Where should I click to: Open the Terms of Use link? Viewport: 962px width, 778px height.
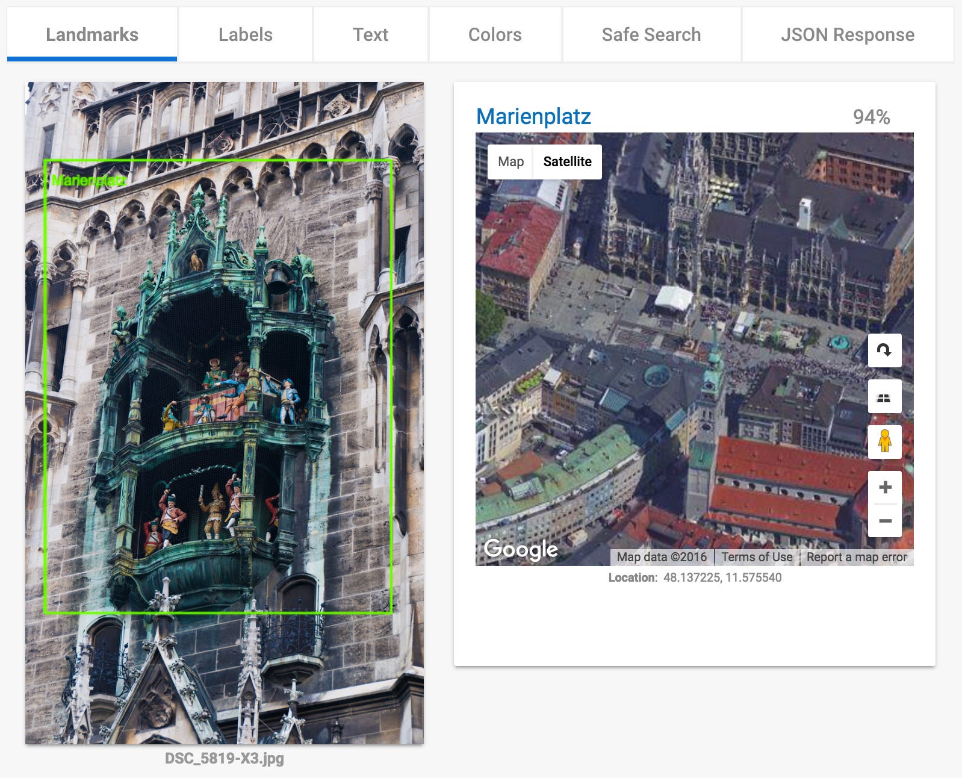757,557
